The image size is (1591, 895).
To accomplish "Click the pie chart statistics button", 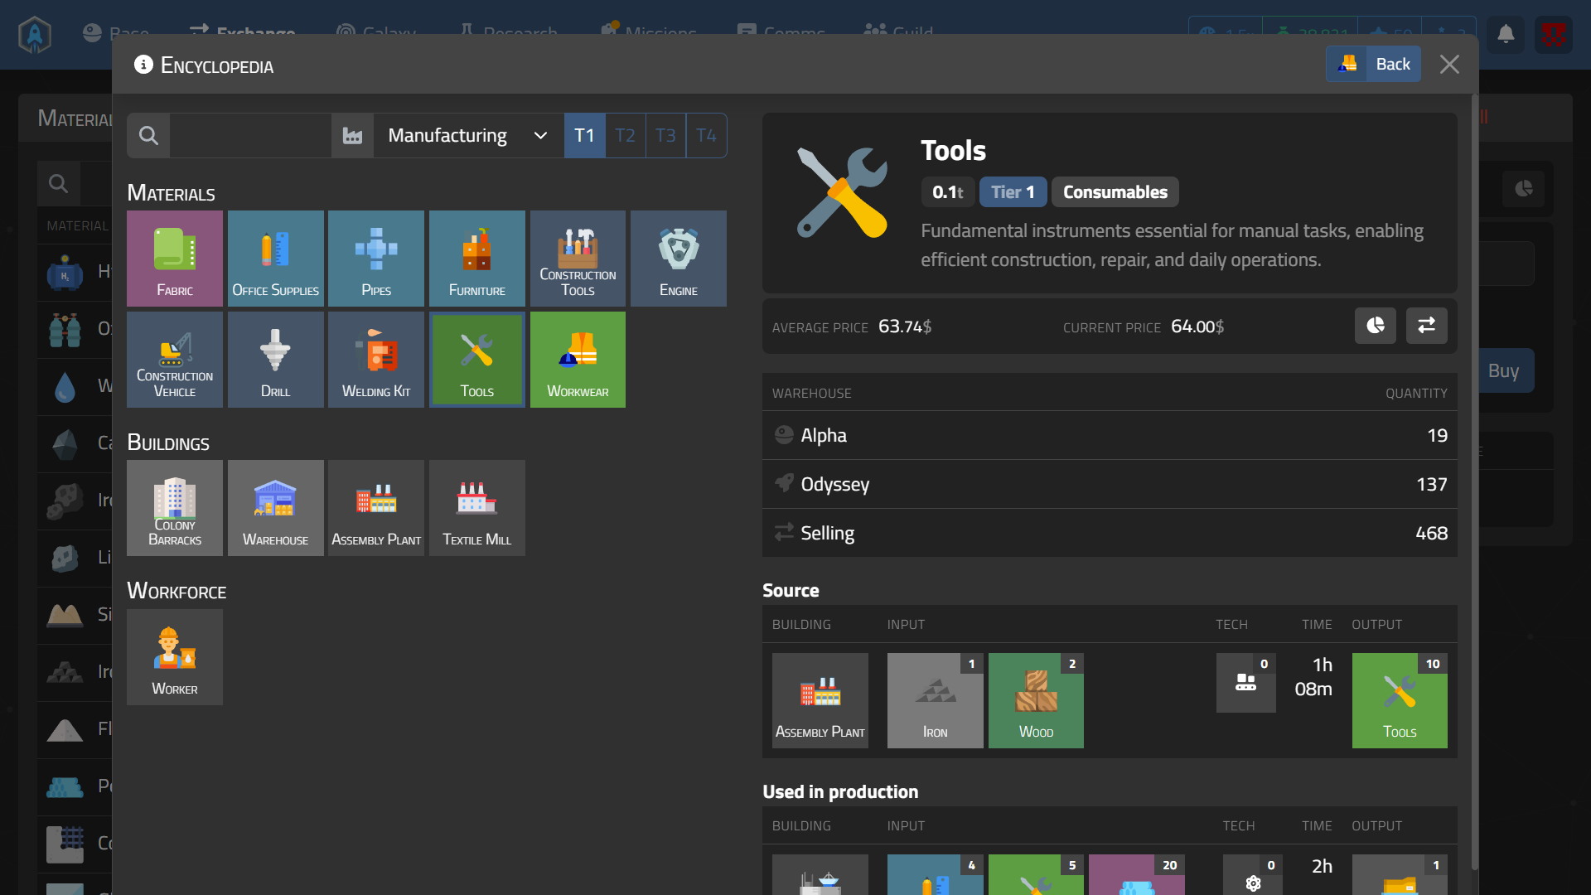I will pos(1375,326).
